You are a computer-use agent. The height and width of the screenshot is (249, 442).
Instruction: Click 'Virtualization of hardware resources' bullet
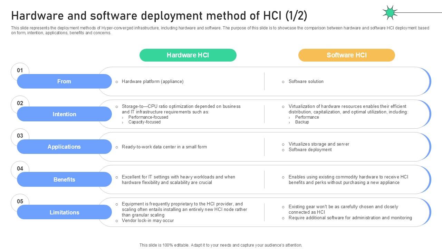tap(348, 109)
